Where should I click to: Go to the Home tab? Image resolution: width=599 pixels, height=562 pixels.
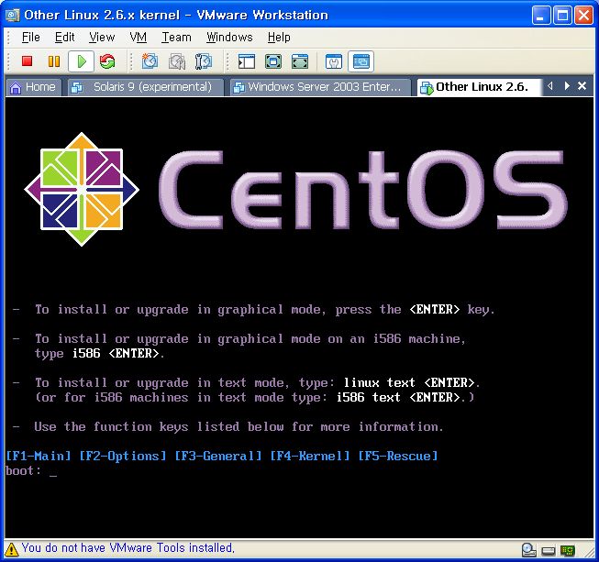[x=32, y=87]
